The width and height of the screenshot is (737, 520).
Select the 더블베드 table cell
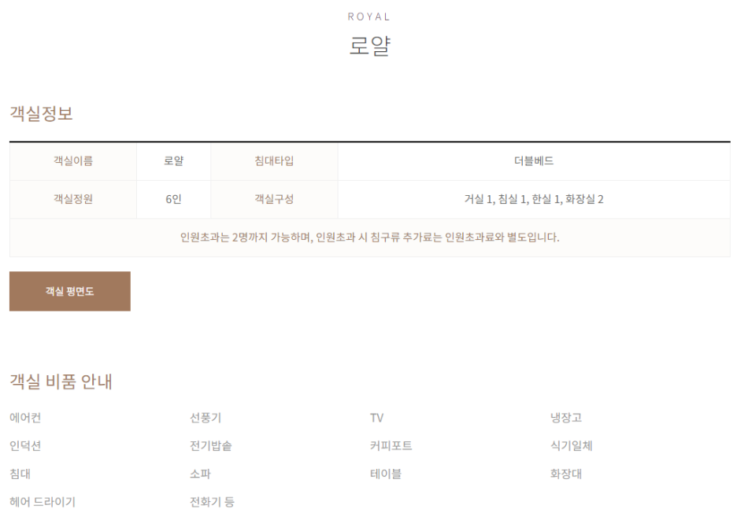[x=534, y=161]
